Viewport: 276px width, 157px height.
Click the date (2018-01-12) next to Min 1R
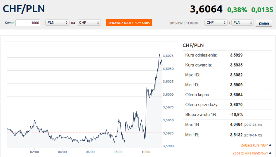click(253, 135)
